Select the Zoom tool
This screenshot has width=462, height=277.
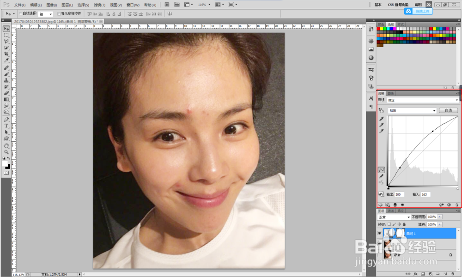click(6, 152)
